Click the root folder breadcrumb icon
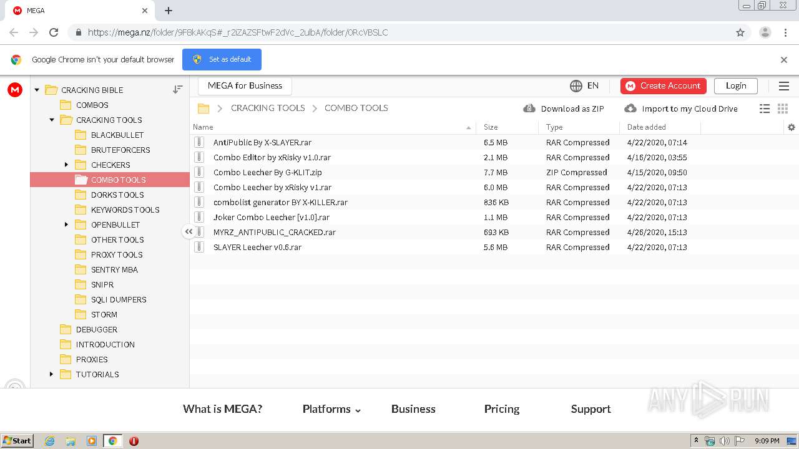 203,109
